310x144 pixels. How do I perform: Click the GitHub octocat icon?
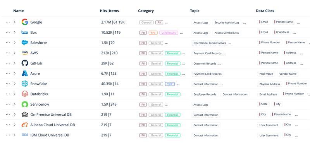[25, 63]
